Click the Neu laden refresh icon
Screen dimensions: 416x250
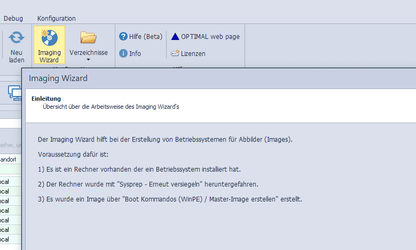click(17, 37)
